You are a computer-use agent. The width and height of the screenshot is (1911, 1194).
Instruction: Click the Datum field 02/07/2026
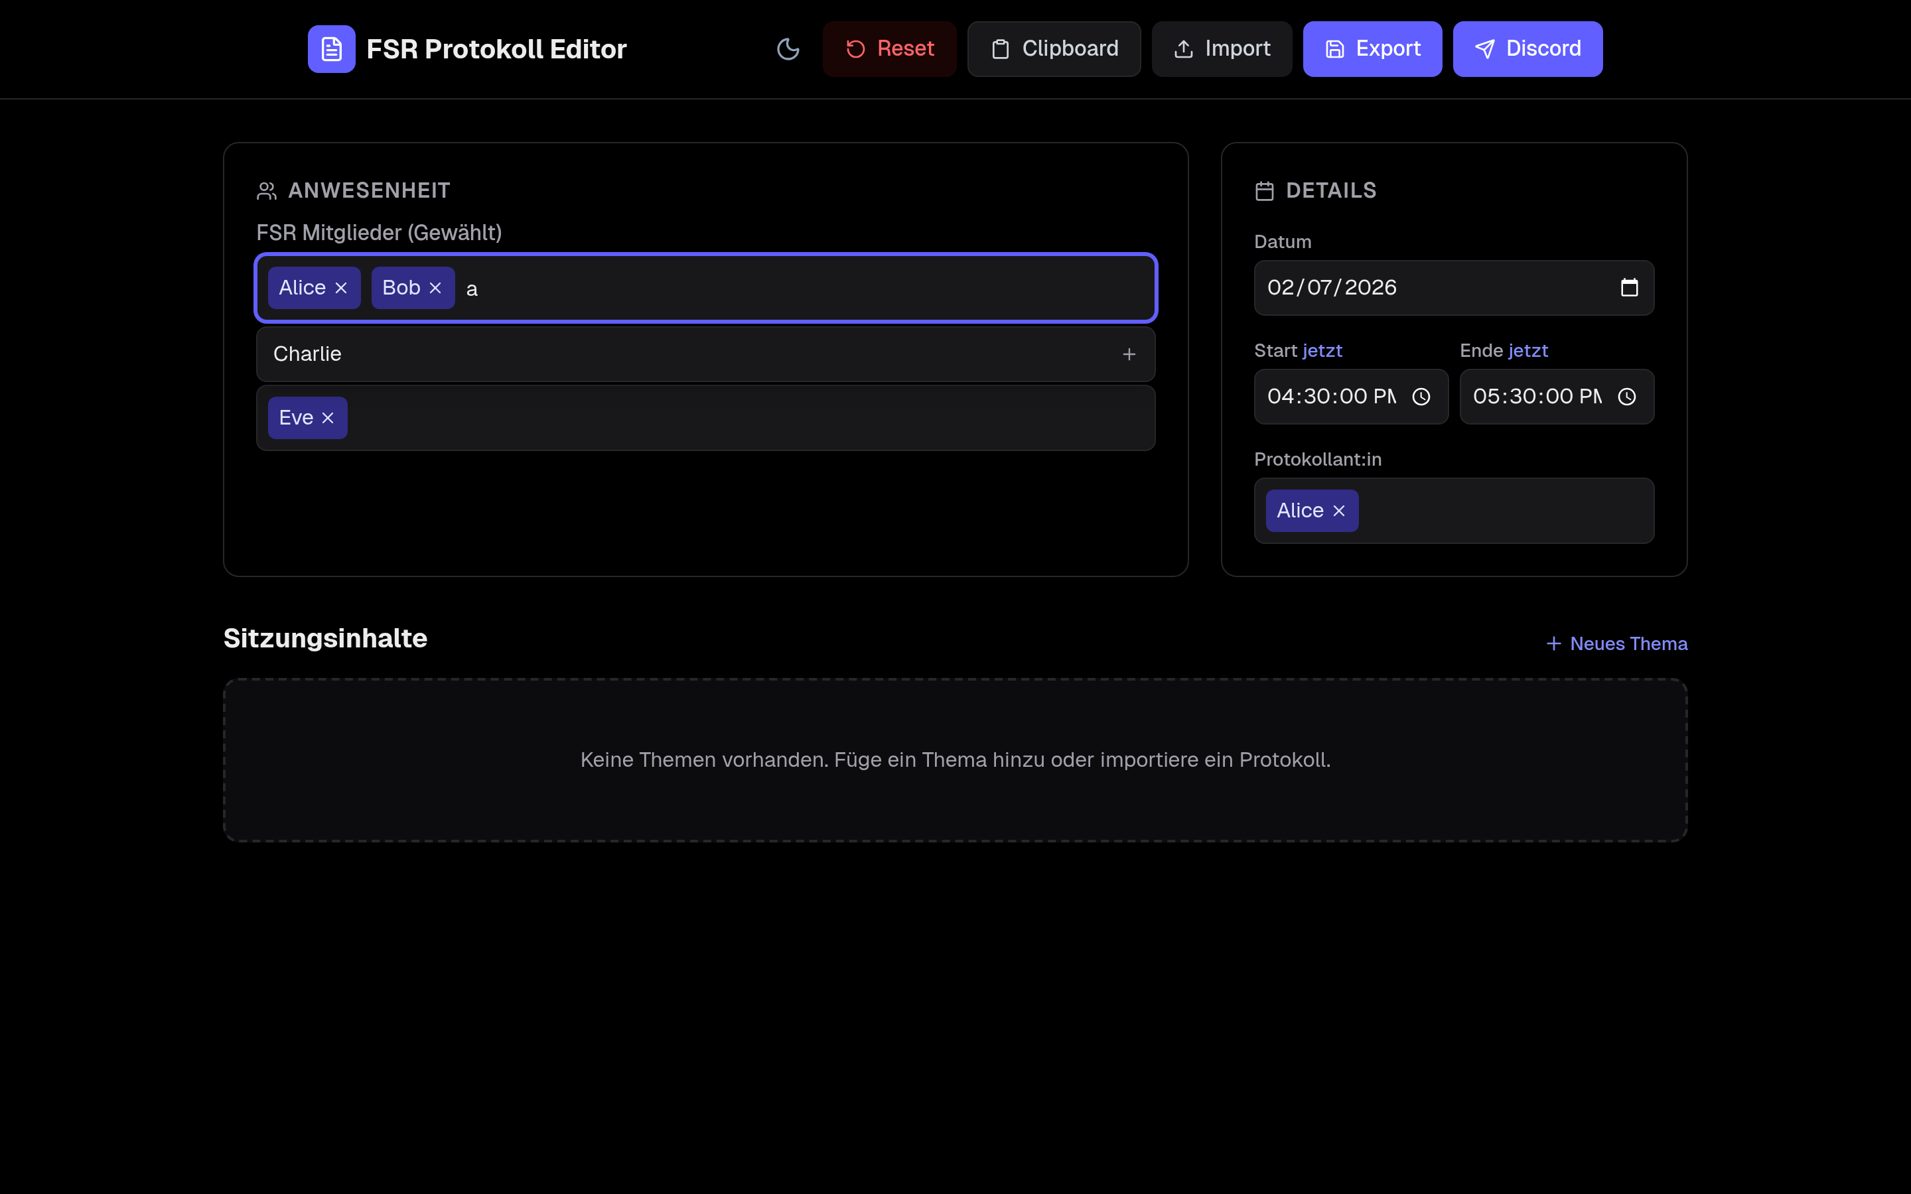(1453, 287)
